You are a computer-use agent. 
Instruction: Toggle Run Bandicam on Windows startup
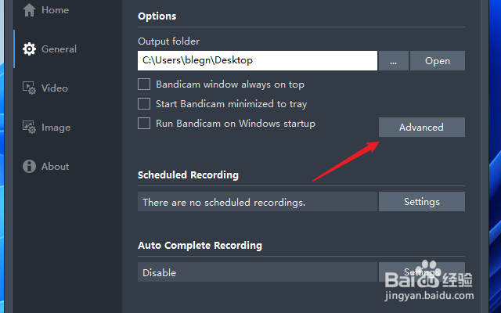pos(144,123)
